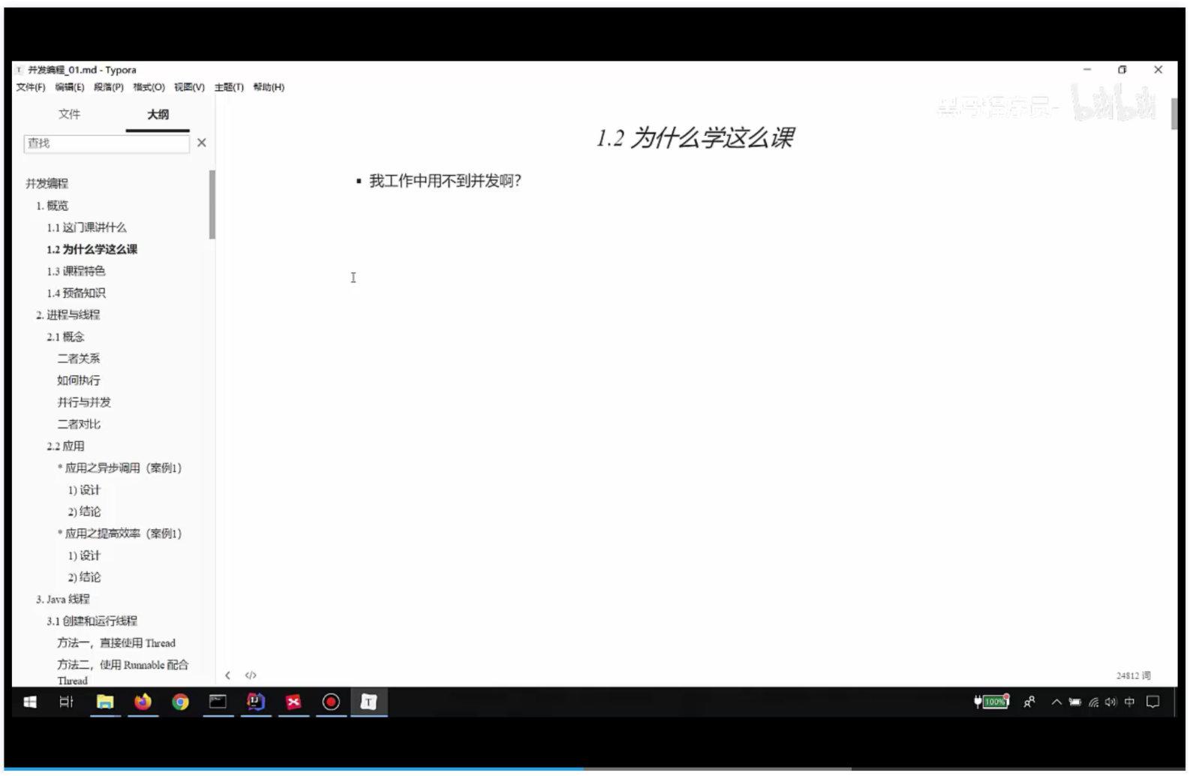This screenshot has width=1193, height=776.
Task: Switch to the 文件 sidebar tab
Action: (70, 115)
